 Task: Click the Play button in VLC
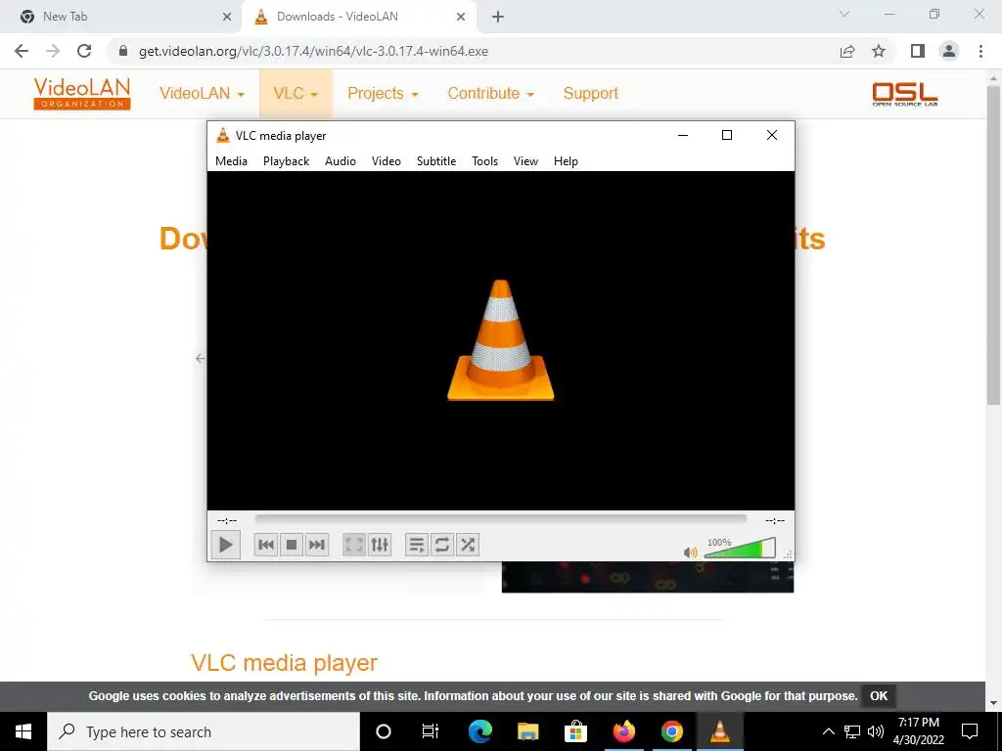click(x=226, y=545)
